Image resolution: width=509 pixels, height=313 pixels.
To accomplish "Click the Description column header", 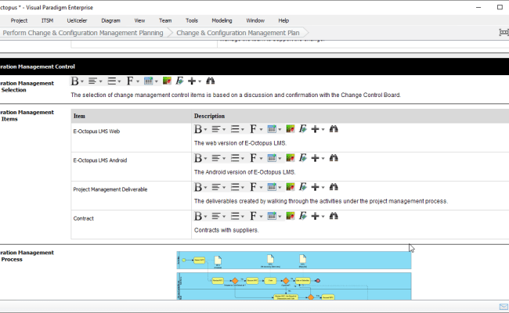I will click(350, 116).
